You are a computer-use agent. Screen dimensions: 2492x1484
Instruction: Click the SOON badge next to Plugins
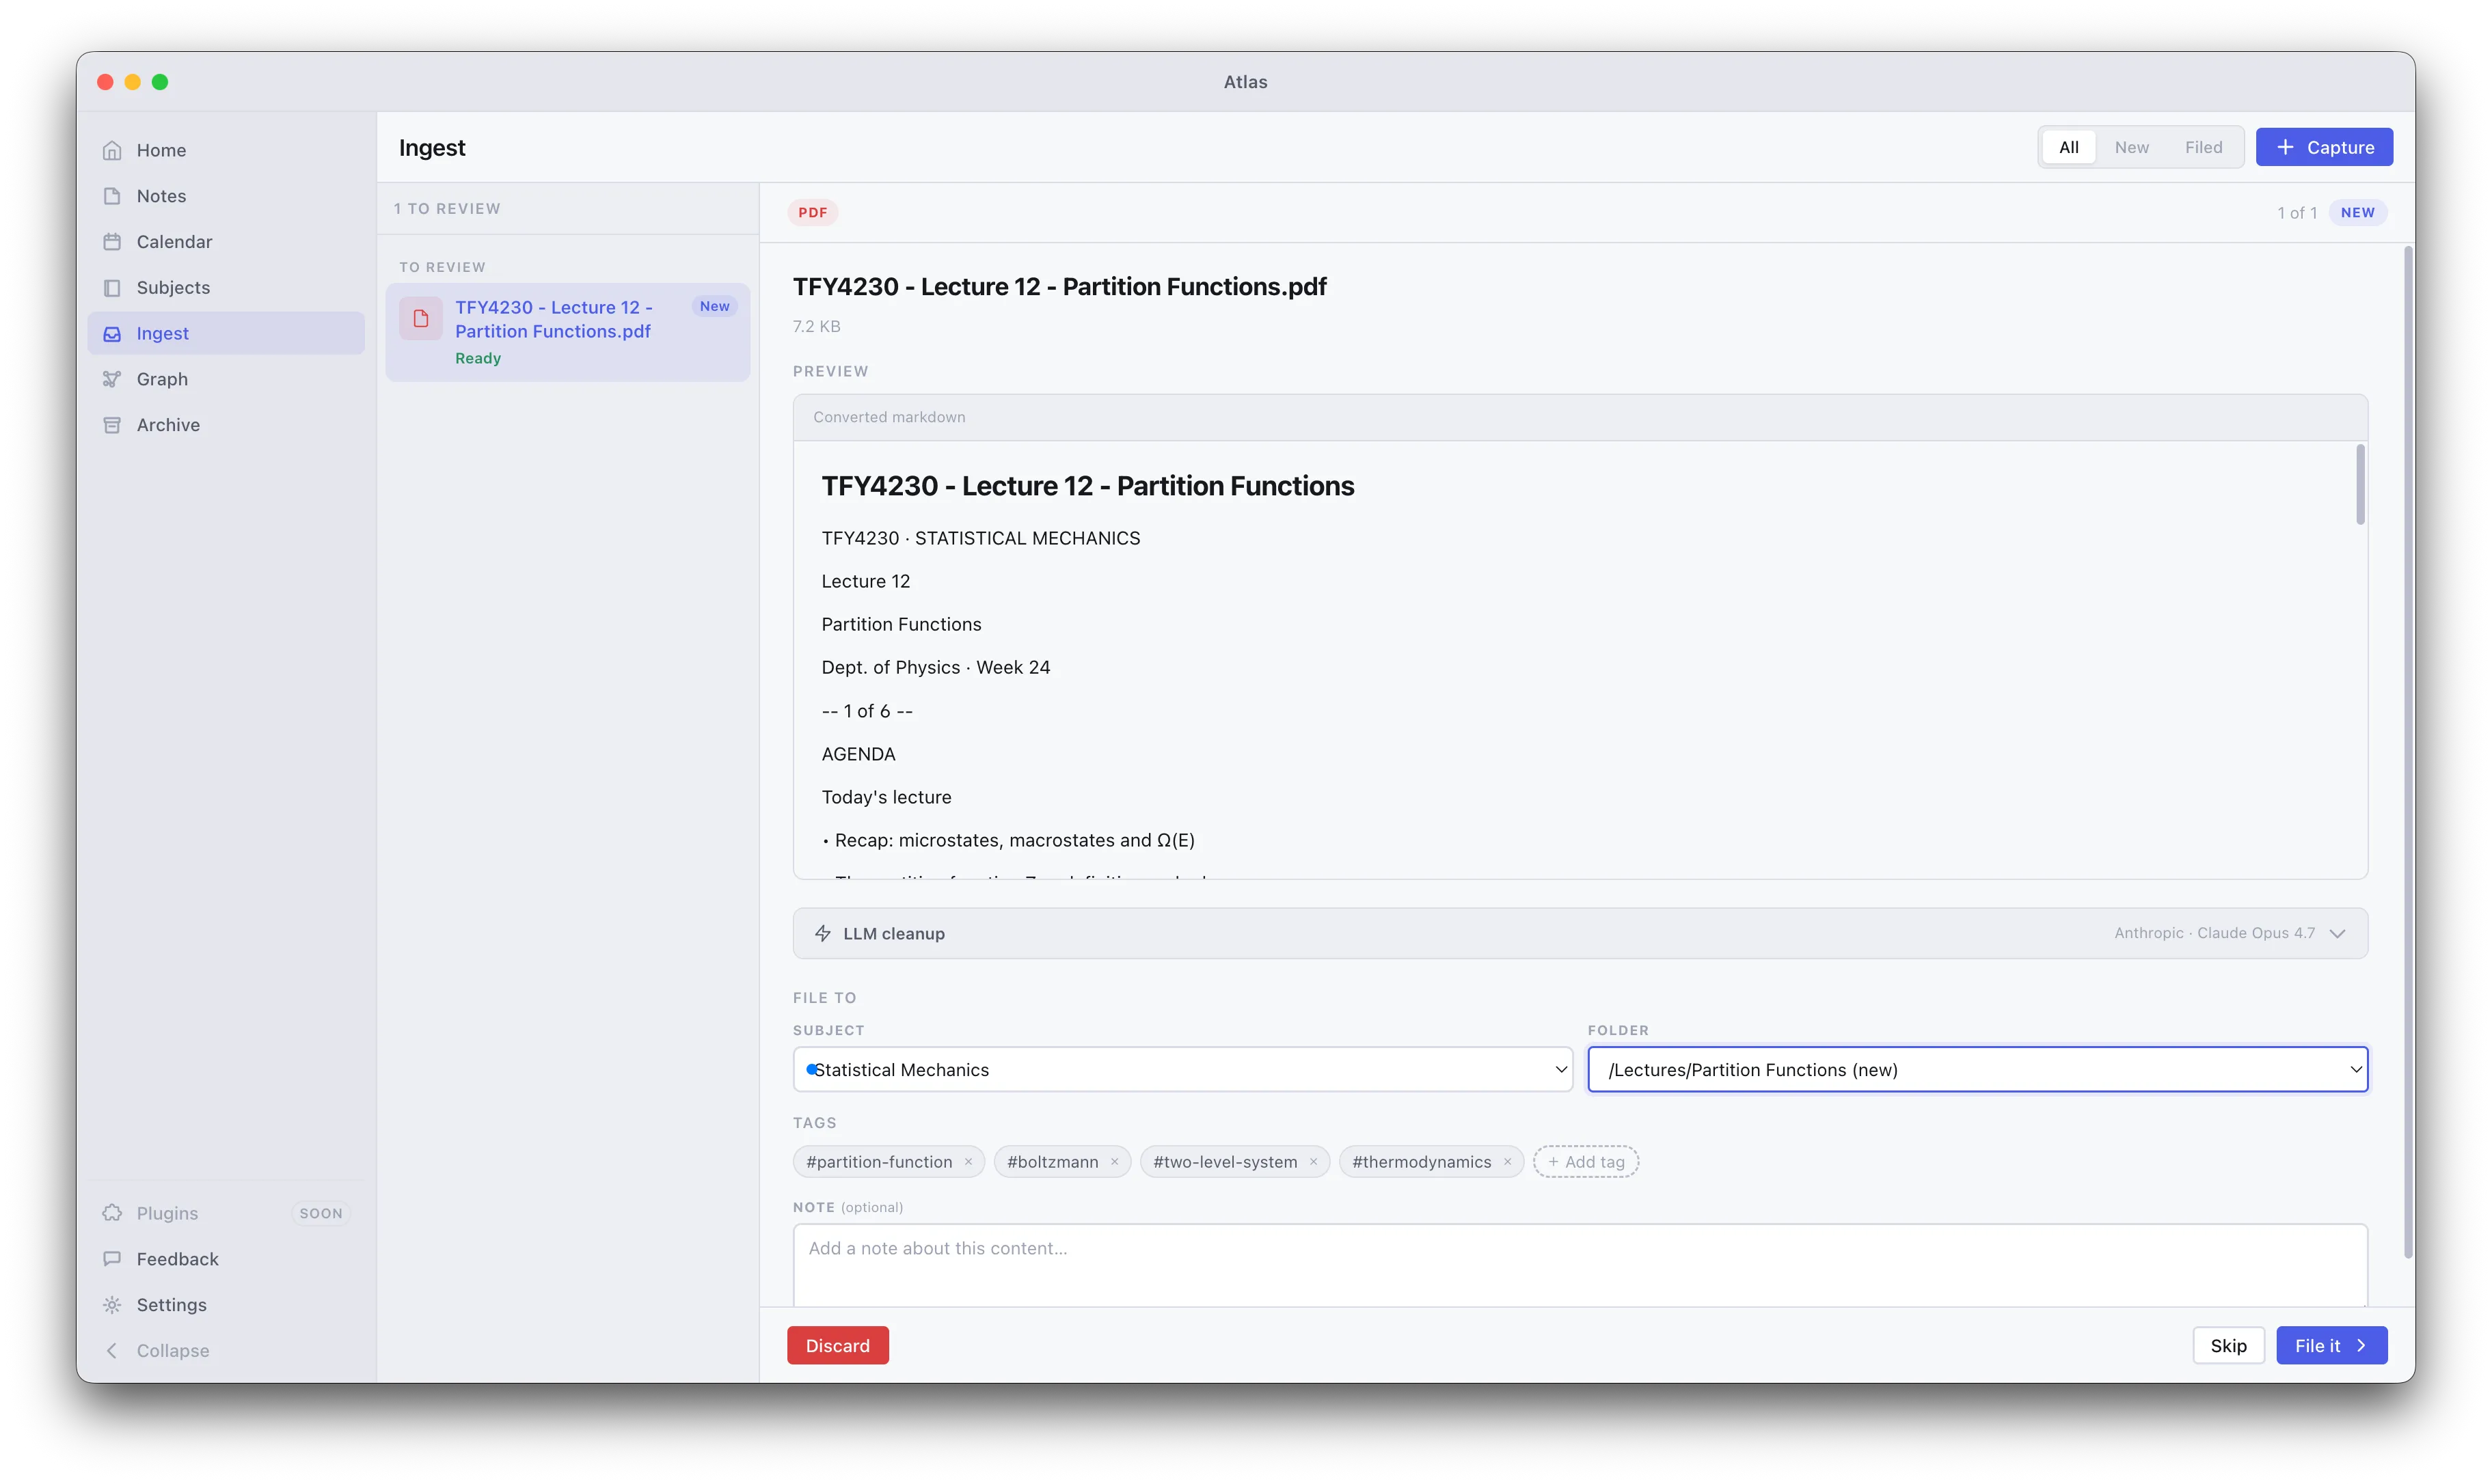320,1213
